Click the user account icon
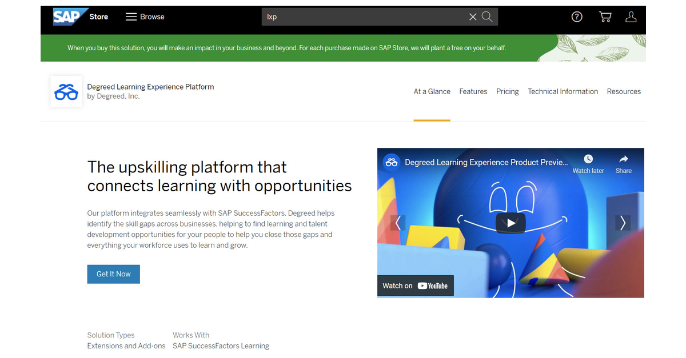 pos(631,17)
